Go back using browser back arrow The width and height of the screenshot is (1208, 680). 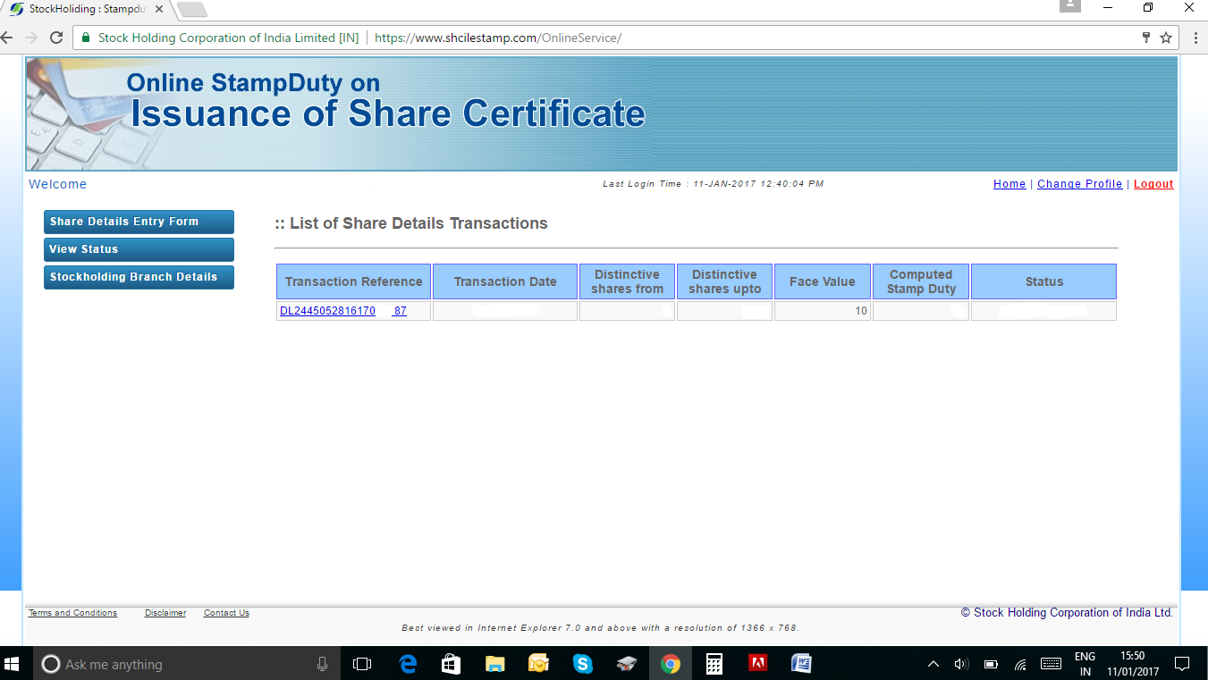8,38
